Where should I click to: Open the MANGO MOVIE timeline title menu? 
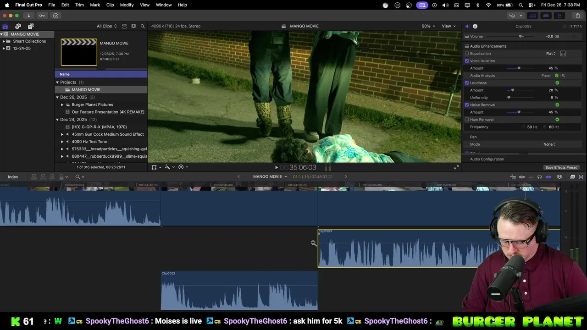coord(270,177)
